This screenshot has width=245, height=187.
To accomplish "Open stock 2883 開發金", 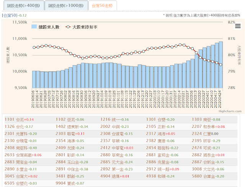I will click(x=16, y=162).
